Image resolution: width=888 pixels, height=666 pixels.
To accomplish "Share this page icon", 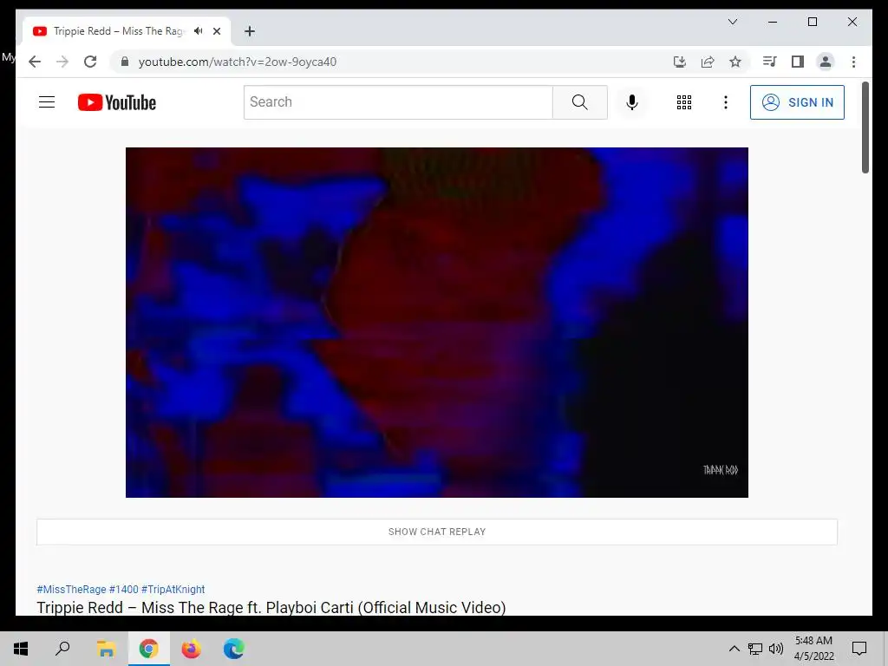I will coord(708,62).
